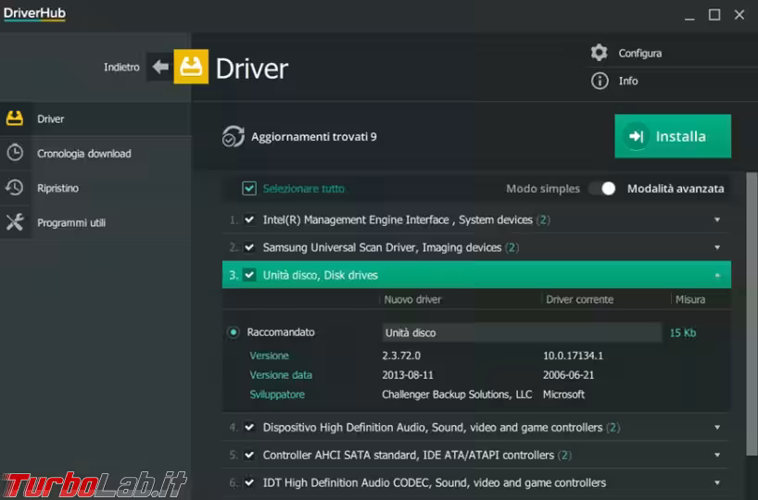The height and width of the screenshot is (500, 758).
Task: Toggle the Selezionare tutto checkbox
Action: pyautogui.click(x=249, y=188)
